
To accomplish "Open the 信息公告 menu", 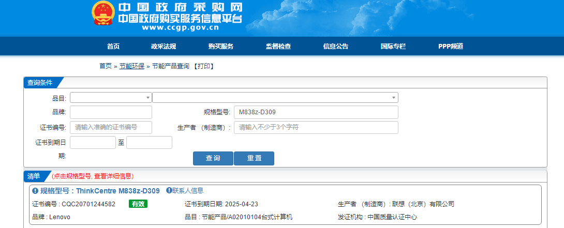I will [336, 47].
